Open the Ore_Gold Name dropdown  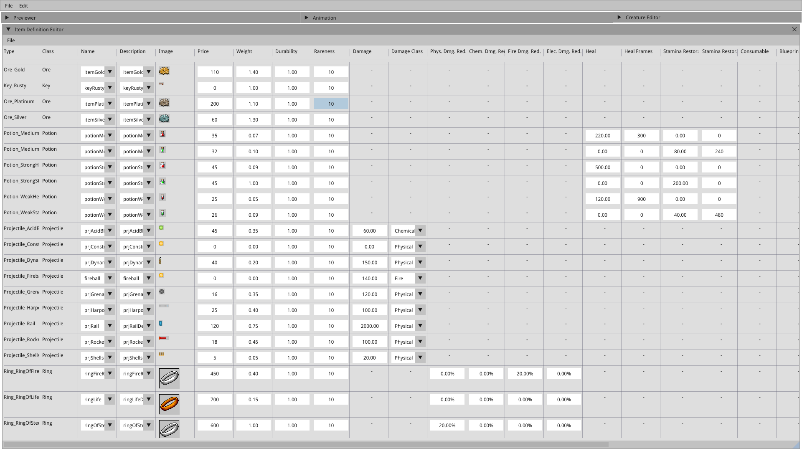[x=110, y=72]
